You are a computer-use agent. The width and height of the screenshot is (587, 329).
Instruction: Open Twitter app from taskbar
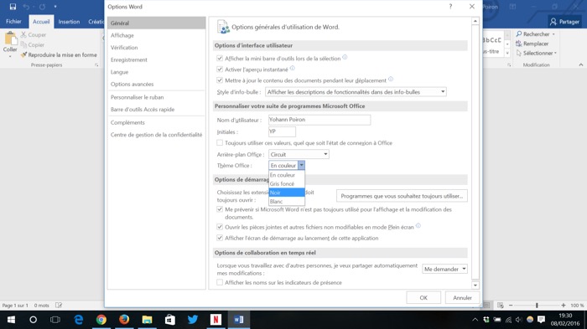coord(193,320)
